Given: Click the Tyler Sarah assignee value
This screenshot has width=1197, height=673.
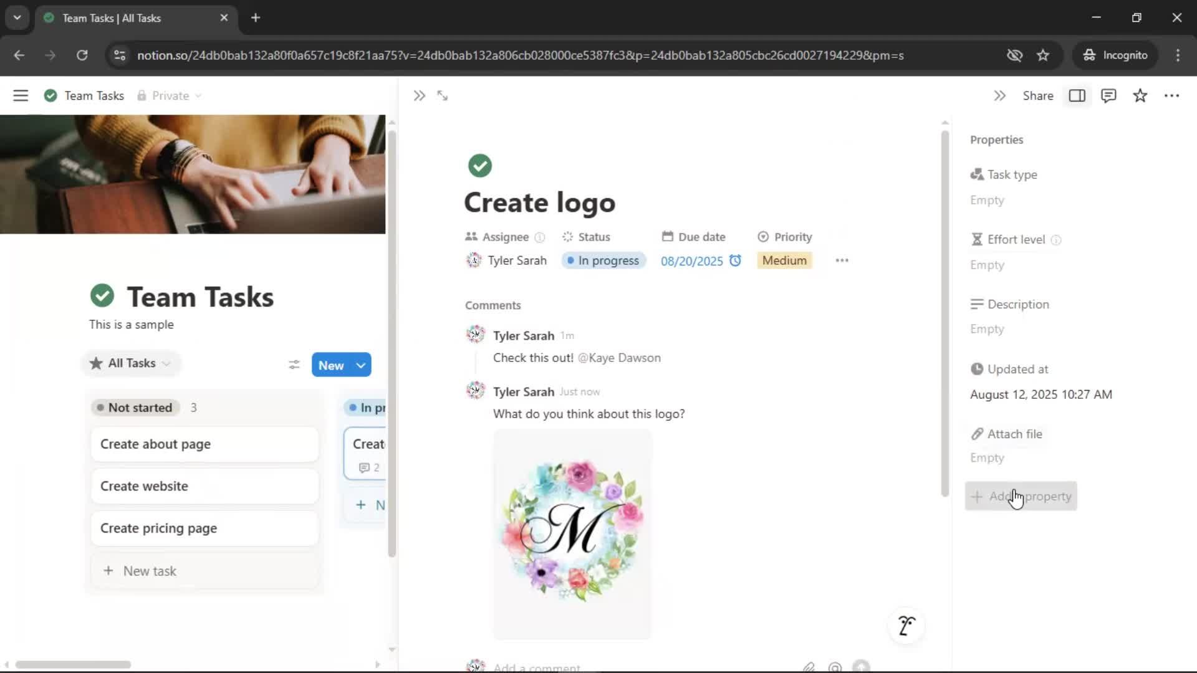Looking at the screenshot, I should [x=506, y=260].
